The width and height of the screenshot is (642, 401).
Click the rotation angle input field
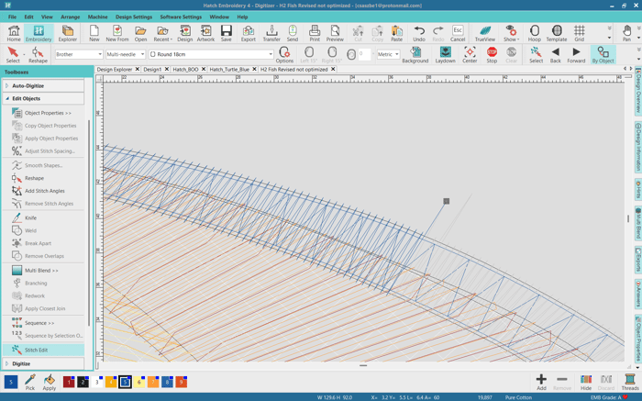point(364,54)
